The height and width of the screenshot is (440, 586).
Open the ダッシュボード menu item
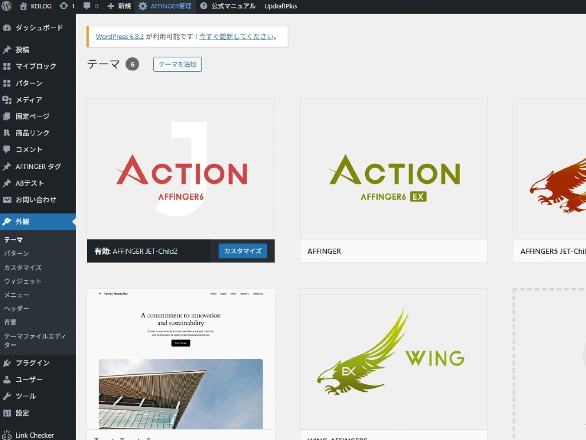38,27
